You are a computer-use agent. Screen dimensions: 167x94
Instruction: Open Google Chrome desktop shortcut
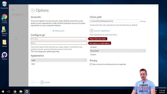(x=4, y=19)
